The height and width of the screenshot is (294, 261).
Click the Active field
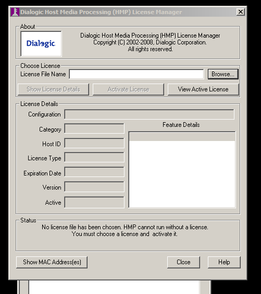pos(94,202)
